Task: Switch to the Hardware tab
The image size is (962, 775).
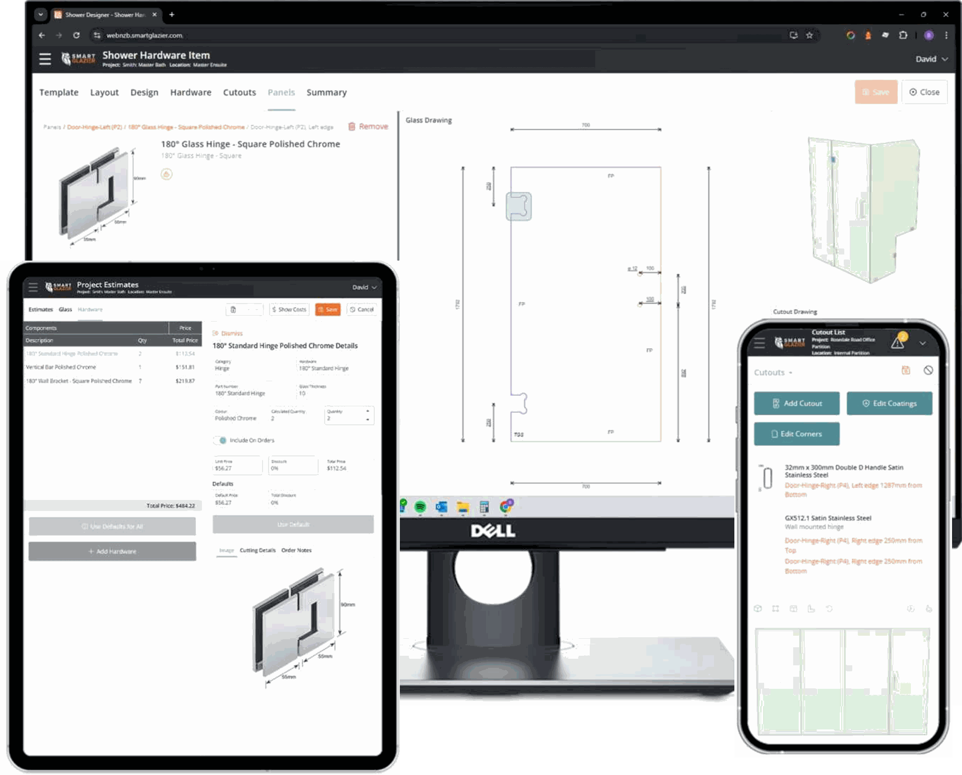Action: [x=190, y=93]
